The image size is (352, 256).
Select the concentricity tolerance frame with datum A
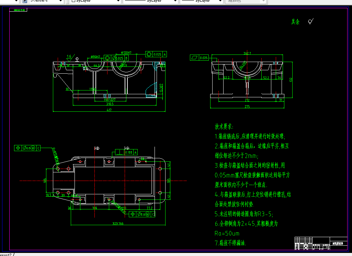[x=156, y=54]
